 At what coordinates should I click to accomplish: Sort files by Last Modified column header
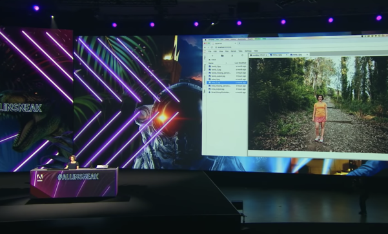[x=240, y=63]
